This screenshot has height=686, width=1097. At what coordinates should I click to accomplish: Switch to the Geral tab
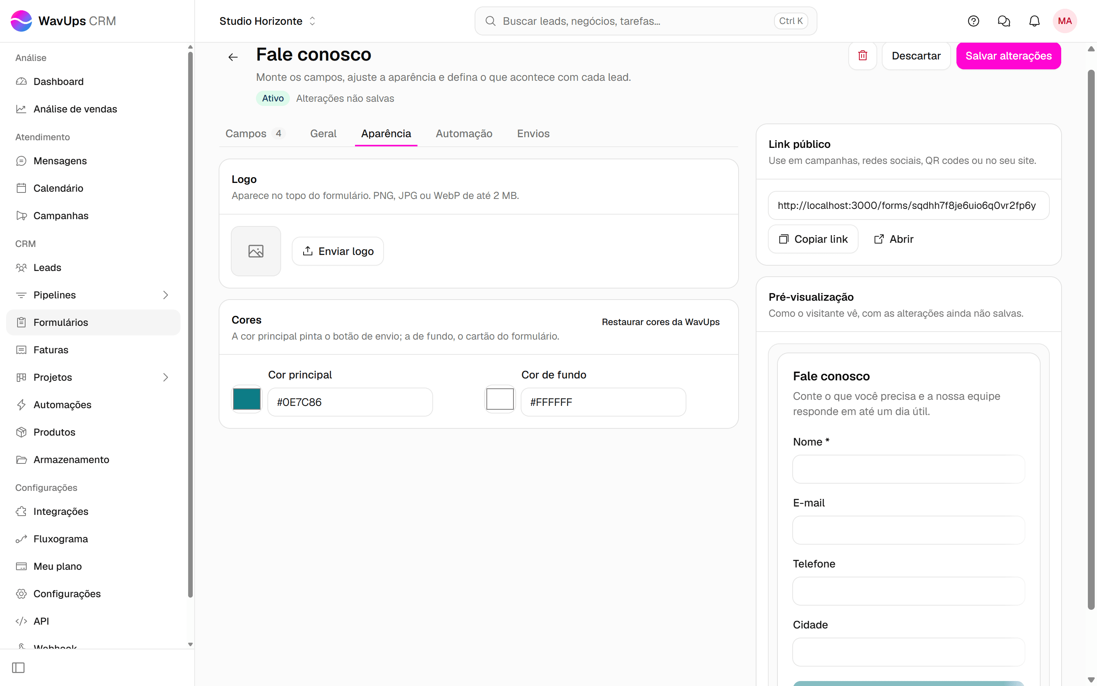pos(323,133)
